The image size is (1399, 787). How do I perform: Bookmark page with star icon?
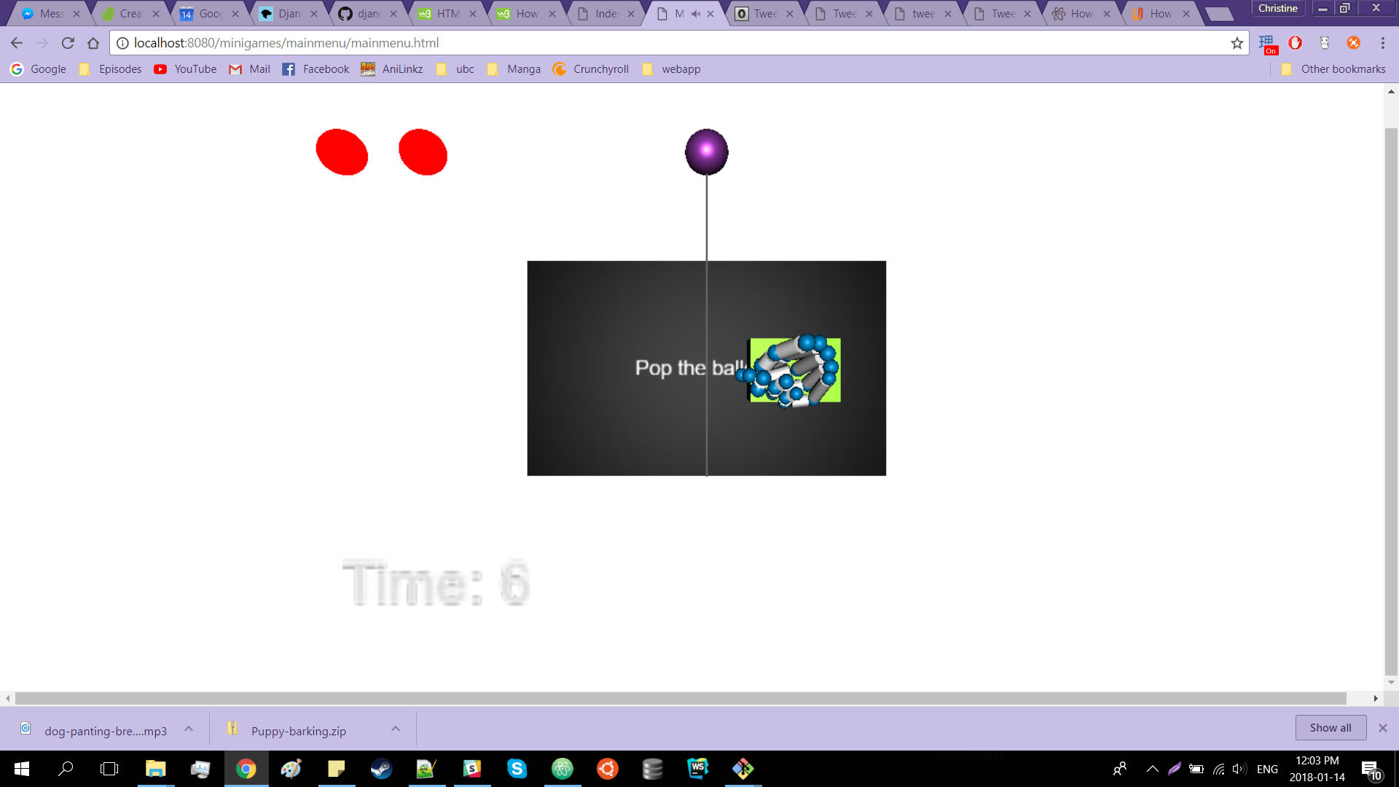[x=1237, y=43]
